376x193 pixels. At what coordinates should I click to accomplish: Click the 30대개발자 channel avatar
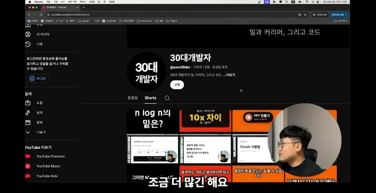tap(146, 72)
